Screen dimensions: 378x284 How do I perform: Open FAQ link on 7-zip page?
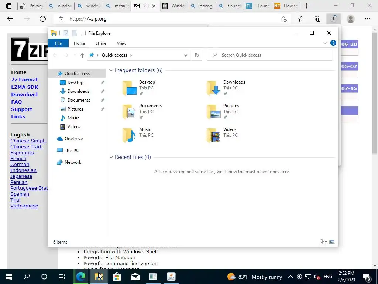[x=16, y=102]
